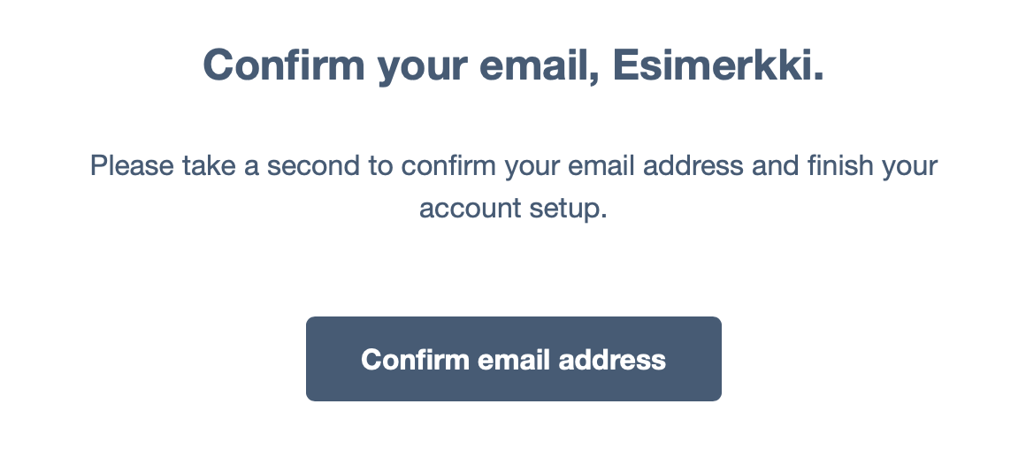Click the word 'email,' in the heading
Screen dimensions: 1026x465
pos(540,65)
